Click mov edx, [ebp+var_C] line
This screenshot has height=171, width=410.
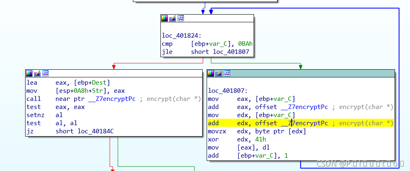(251, 115)
